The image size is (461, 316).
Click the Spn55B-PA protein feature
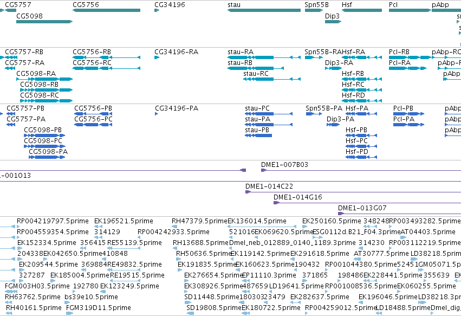coord(314,114)
